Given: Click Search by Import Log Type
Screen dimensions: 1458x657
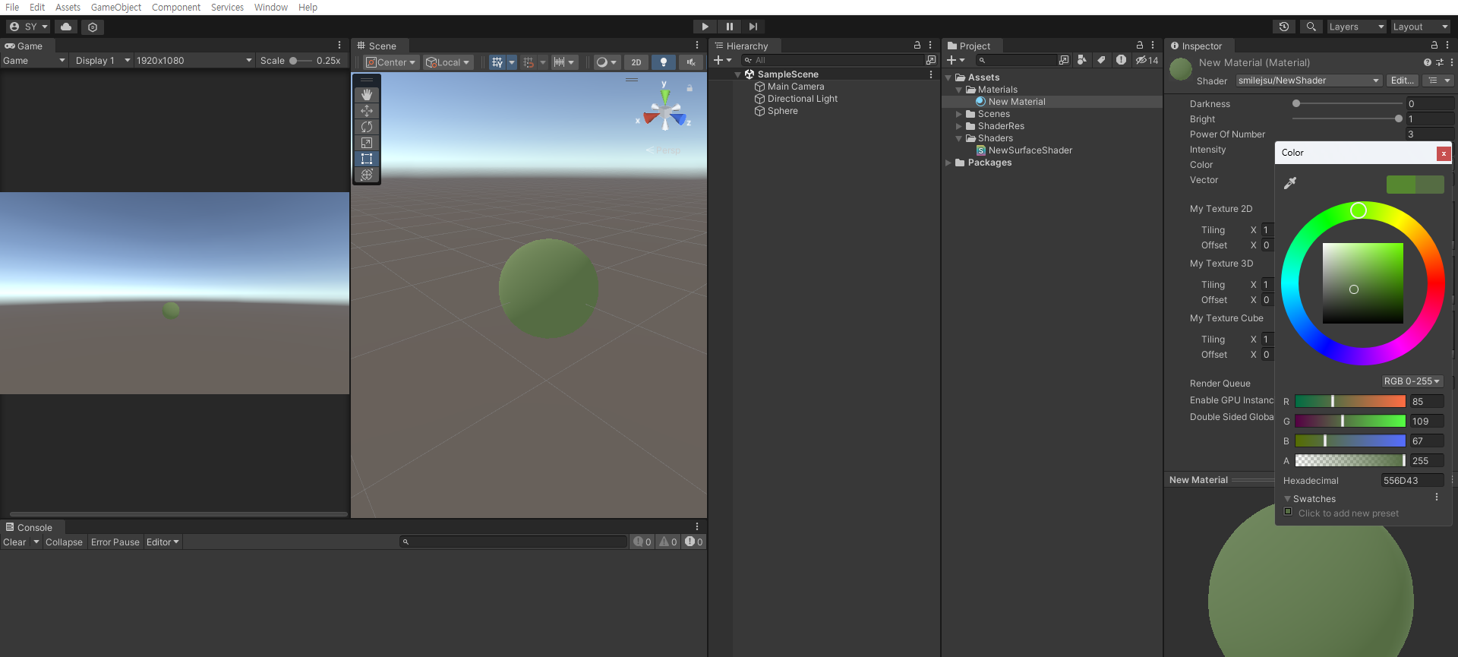Looking at the screenshot, I should pyautogui.click(x=1121, y=60).
